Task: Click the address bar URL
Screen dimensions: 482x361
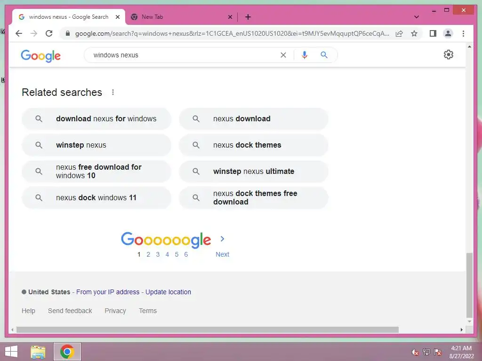Action: pos(232,33)
